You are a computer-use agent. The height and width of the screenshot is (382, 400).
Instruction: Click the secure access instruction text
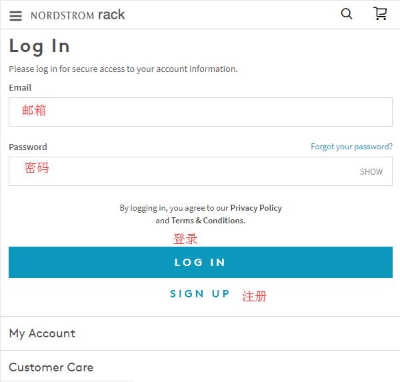pos(123,69)
